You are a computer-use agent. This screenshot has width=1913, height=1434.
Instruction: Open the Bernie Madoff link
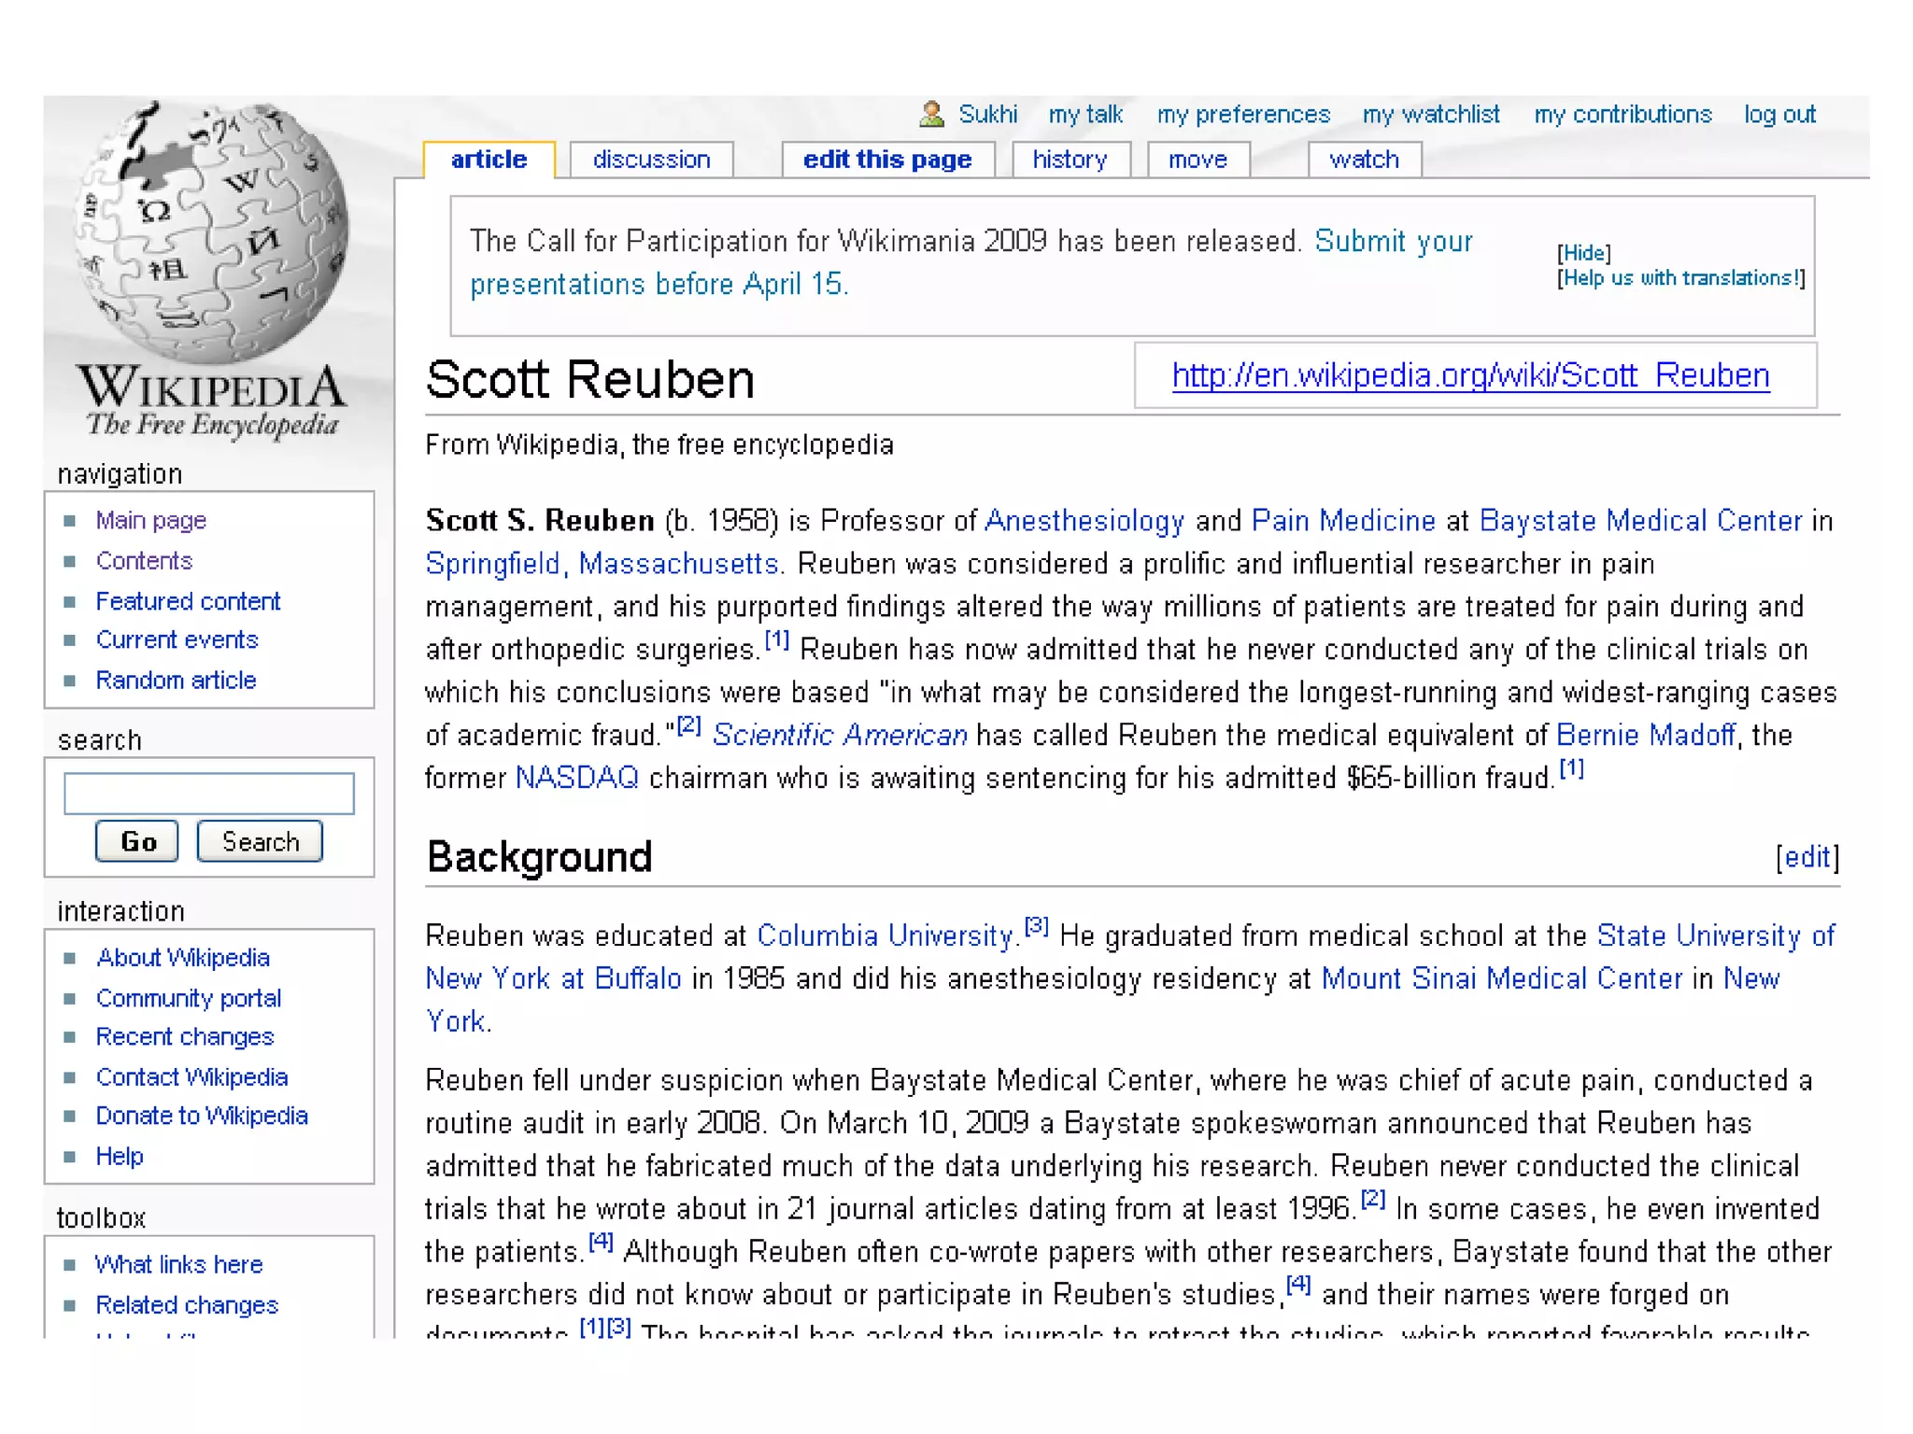pos(1645,735)
